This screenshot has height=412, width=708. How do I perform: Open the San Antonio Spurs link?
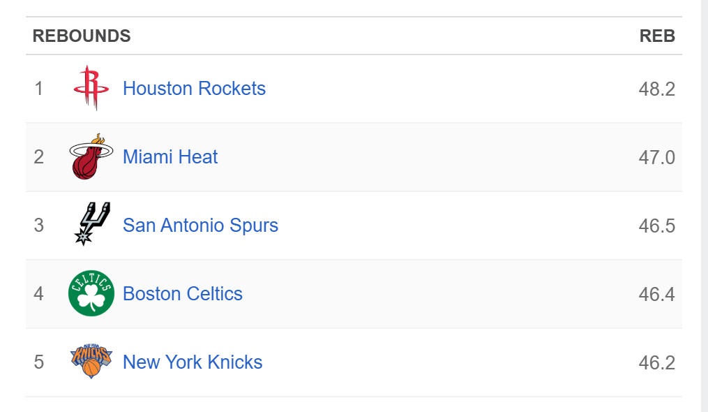200,226
